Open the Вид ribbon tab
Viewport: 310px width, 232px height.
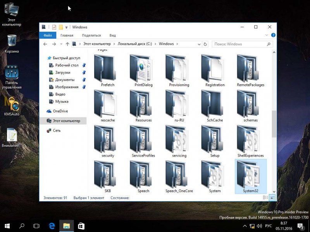pos(112,35)
